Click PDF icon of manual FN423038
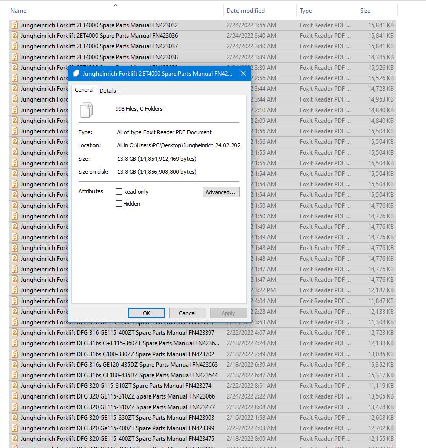The image size is (426, 448). (15, 57)
